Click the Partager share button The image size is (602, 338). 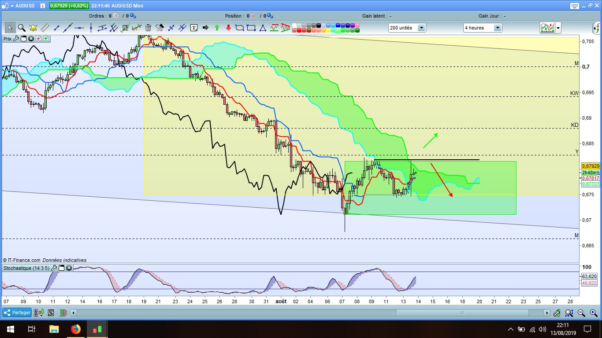point(17,313)
